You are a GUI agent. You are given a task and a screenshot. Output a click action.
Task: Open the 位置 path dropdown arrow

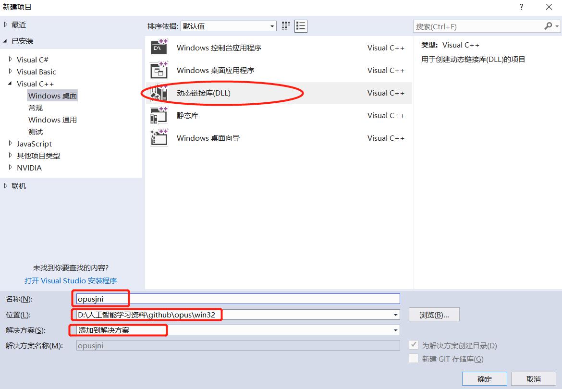[395, 315]
